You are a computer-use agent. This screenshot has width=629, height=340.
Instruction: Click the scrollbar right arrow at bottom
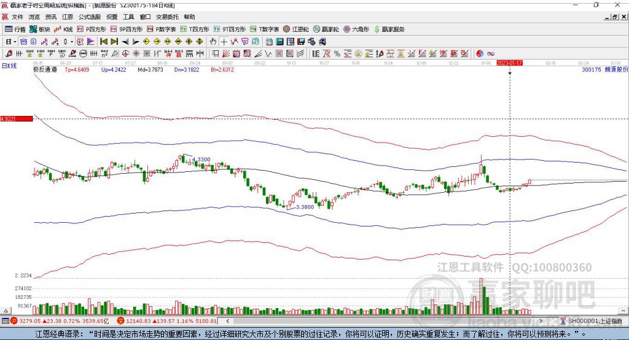pyautogui.click(x=541, y=321)
